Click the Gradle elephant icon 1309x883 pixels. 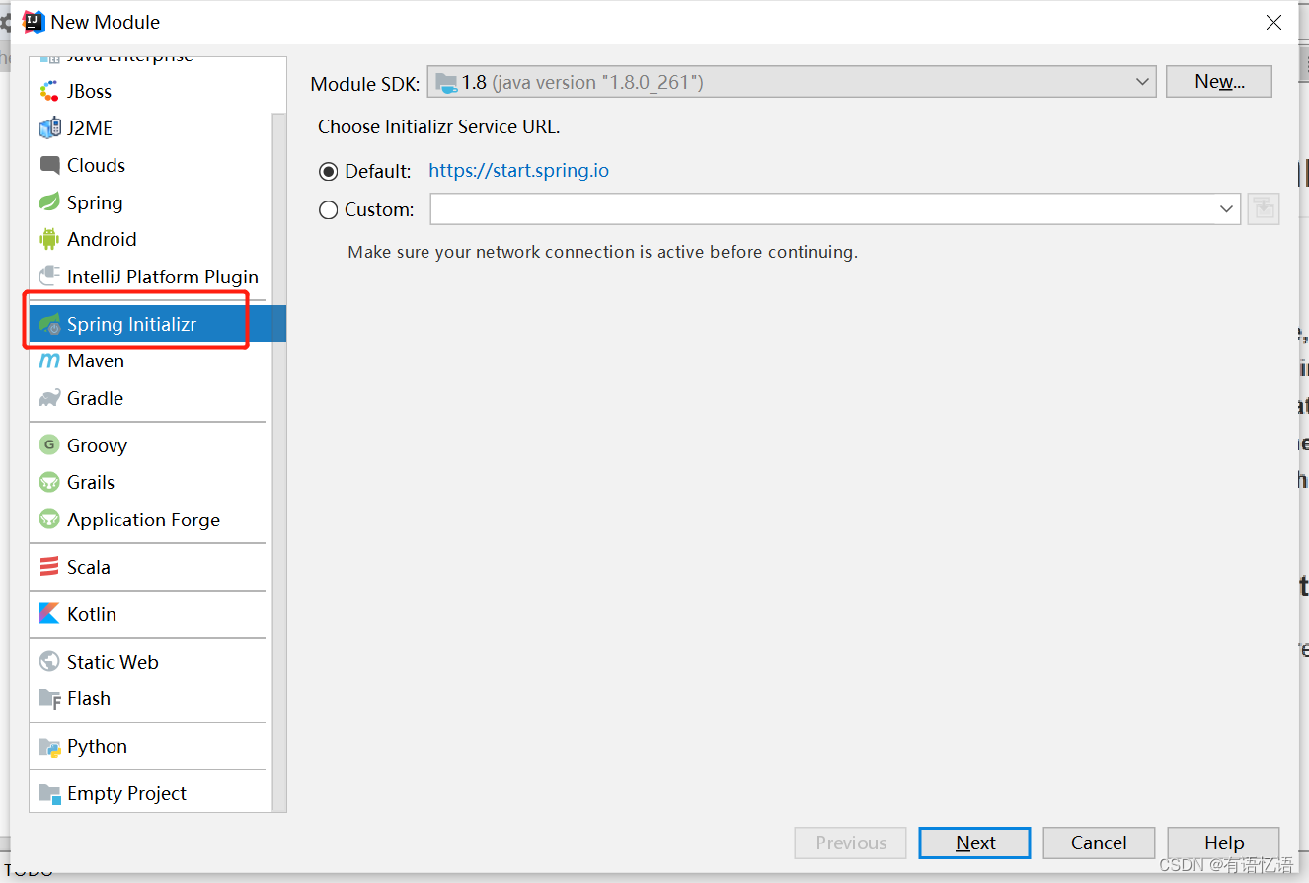pos(49,398)
